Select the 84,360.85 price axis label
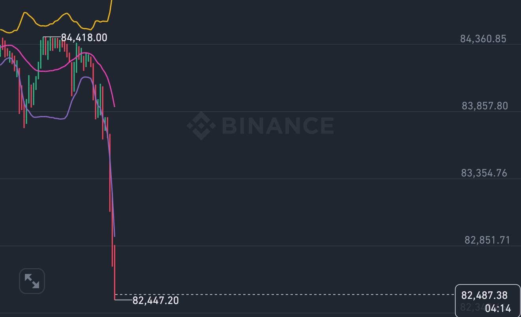Screen dimensions: 521x317 click(x=483, y=39)
